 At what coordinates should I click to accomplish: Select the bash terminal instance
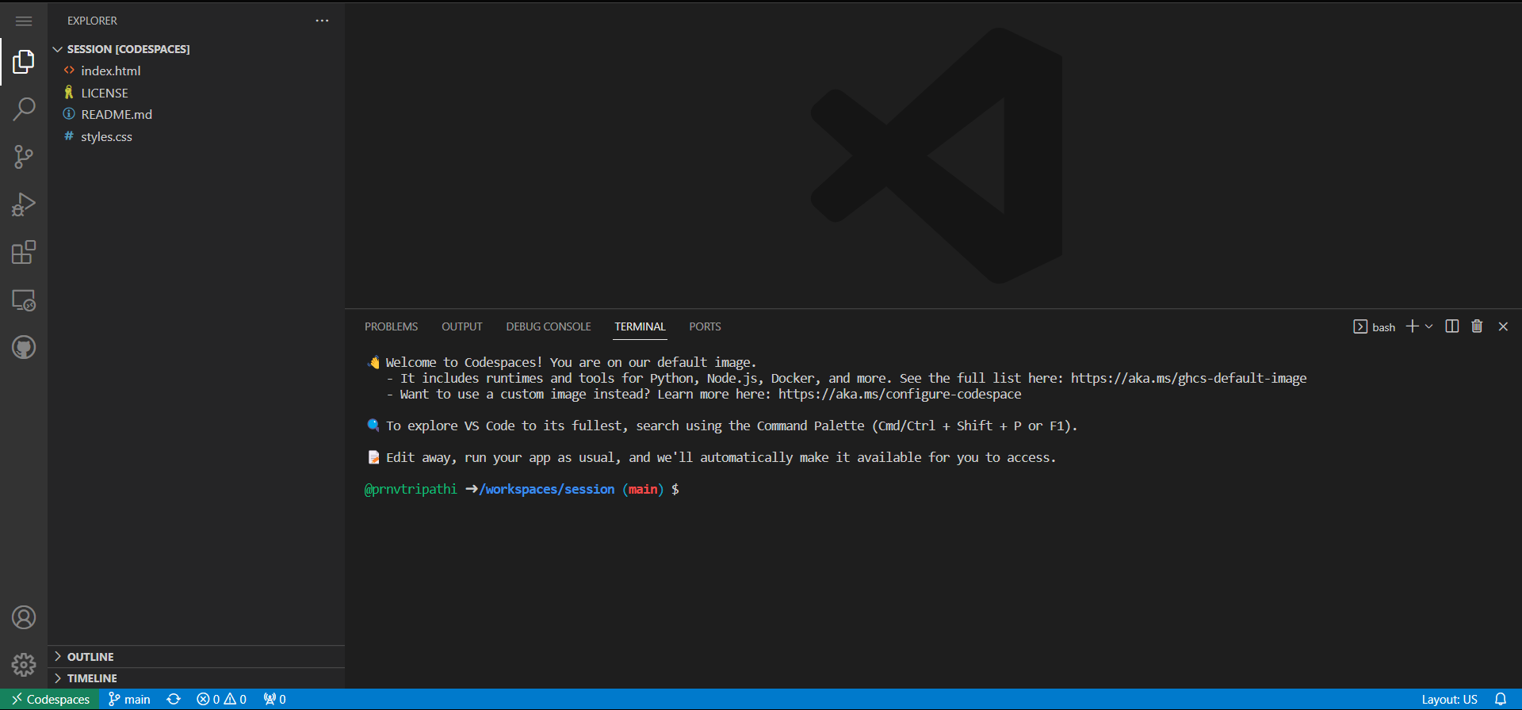1375,326
